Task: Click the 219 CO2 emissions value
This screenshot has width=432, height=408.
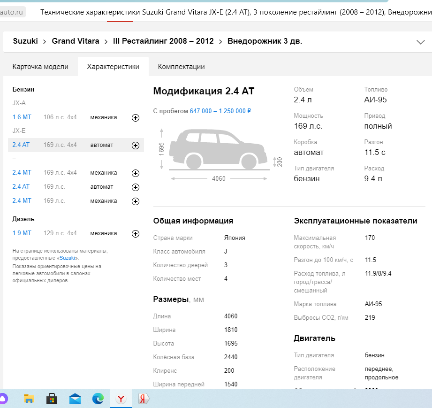Action: coord(370,317)
